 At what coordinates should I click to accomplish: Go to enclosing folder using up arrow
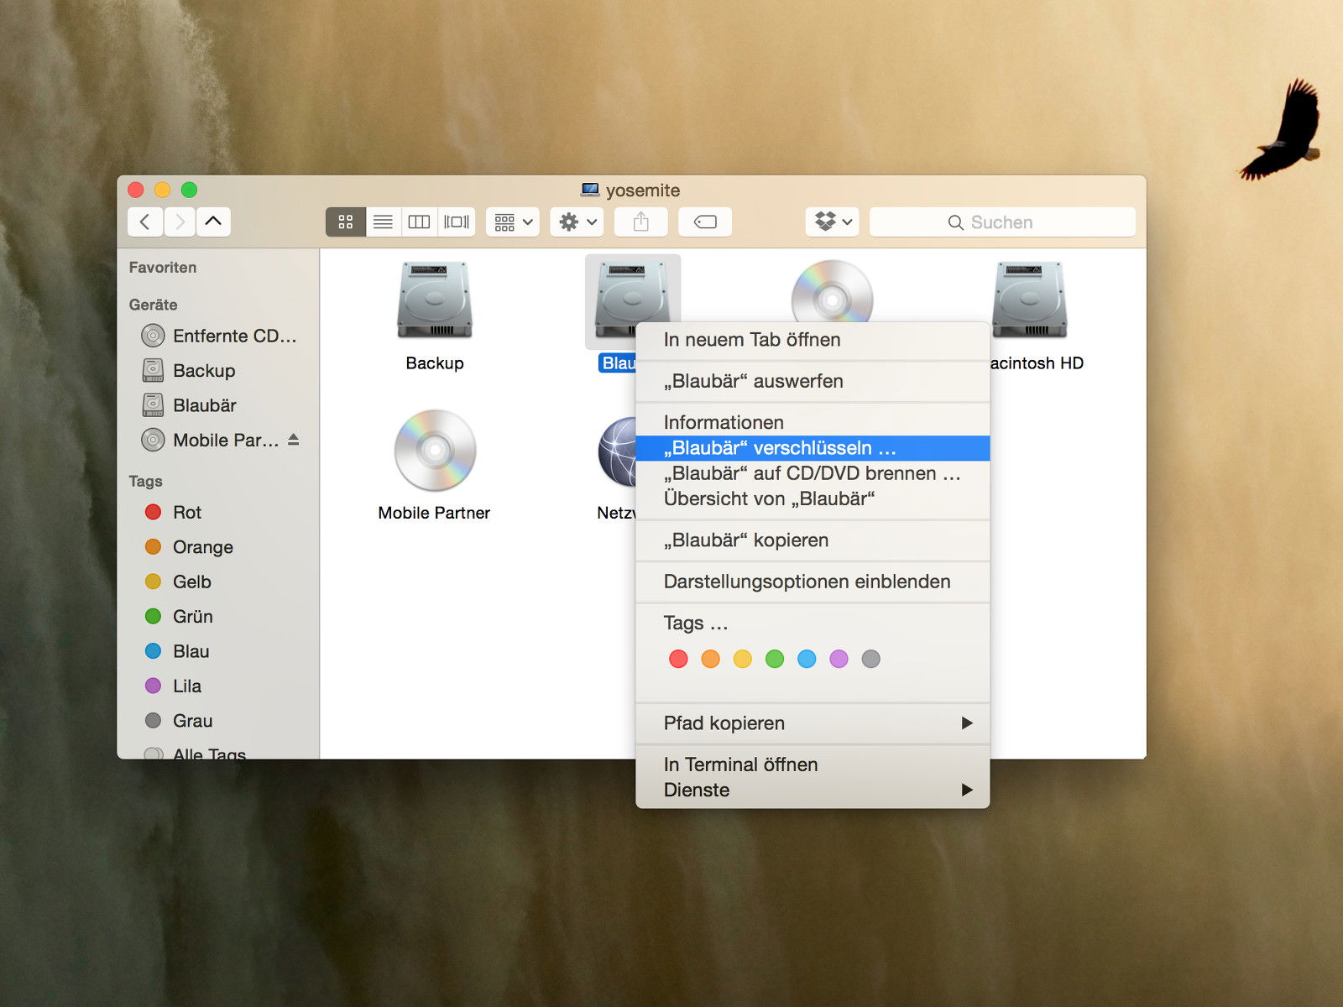213,222
